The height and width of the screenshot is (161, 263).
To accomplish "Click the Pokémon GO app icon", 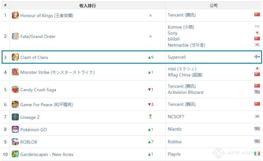I will pyautogui.click(x=15, y=130).
